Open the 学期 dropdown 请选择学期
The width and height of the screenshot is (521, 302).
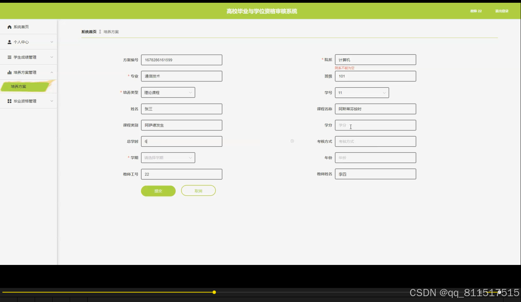click(168, 158)
